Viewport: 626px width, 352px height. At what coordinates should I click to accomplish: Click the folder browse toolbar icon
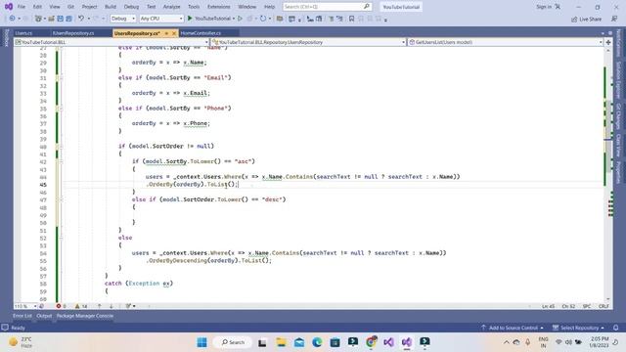[280, 19]
